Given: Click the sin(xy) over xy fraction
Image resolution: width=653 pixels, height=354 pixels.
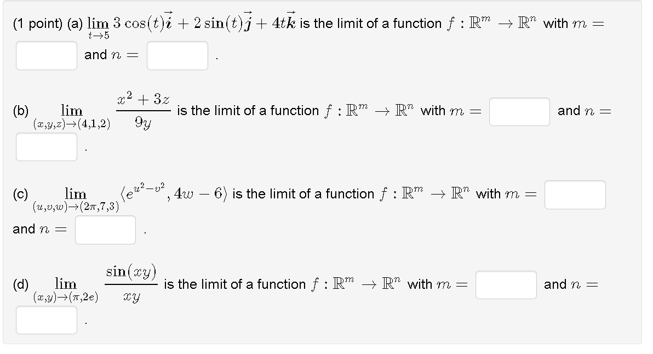Looking at the screenshot, I should tap(131, 283).
